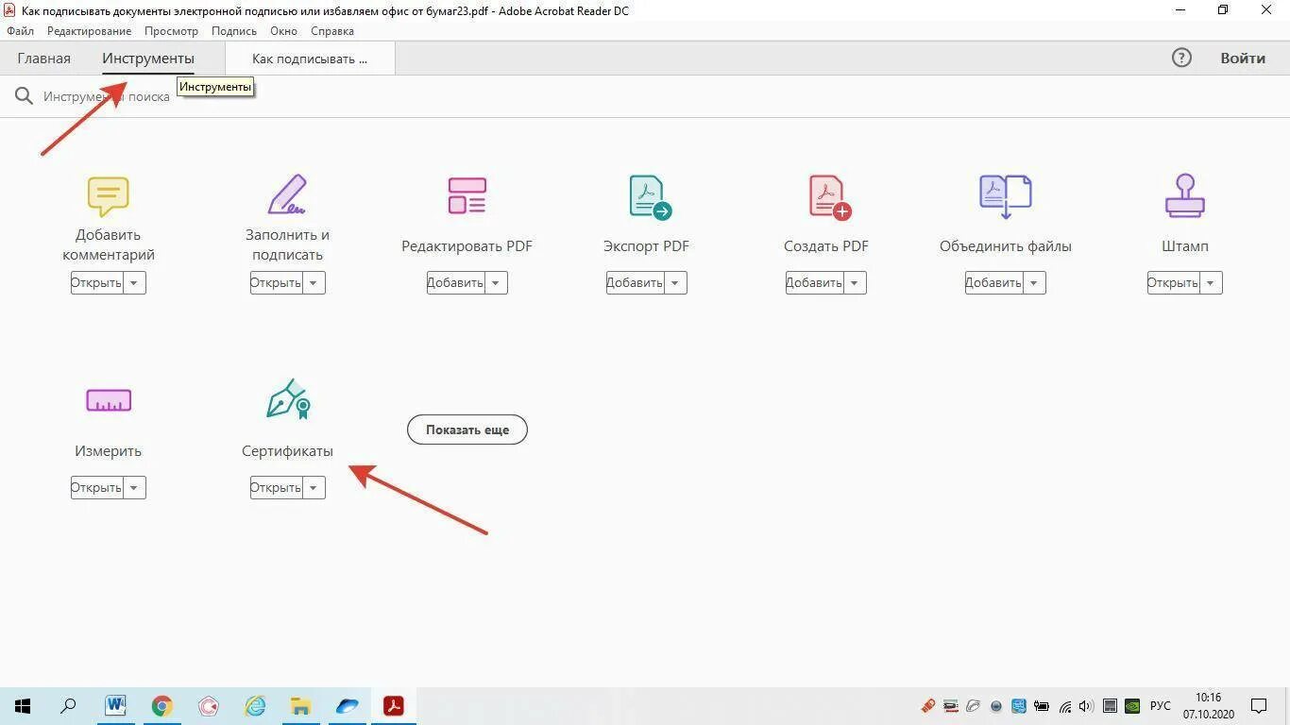The image size is (1290, 725).
Task: Open the Справка menu
Action: [x=332, y=31]
